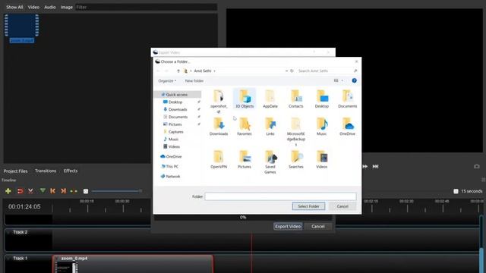Filter project files by Audio

click(50, 7)
